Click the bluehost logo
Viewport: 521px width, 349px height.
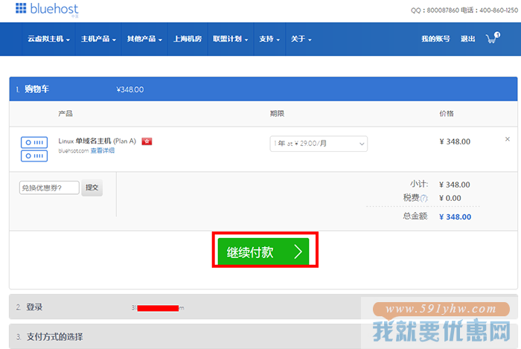coord(47,10)
